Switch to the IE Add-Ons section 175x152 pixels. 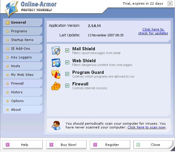[x=22, y=49]
